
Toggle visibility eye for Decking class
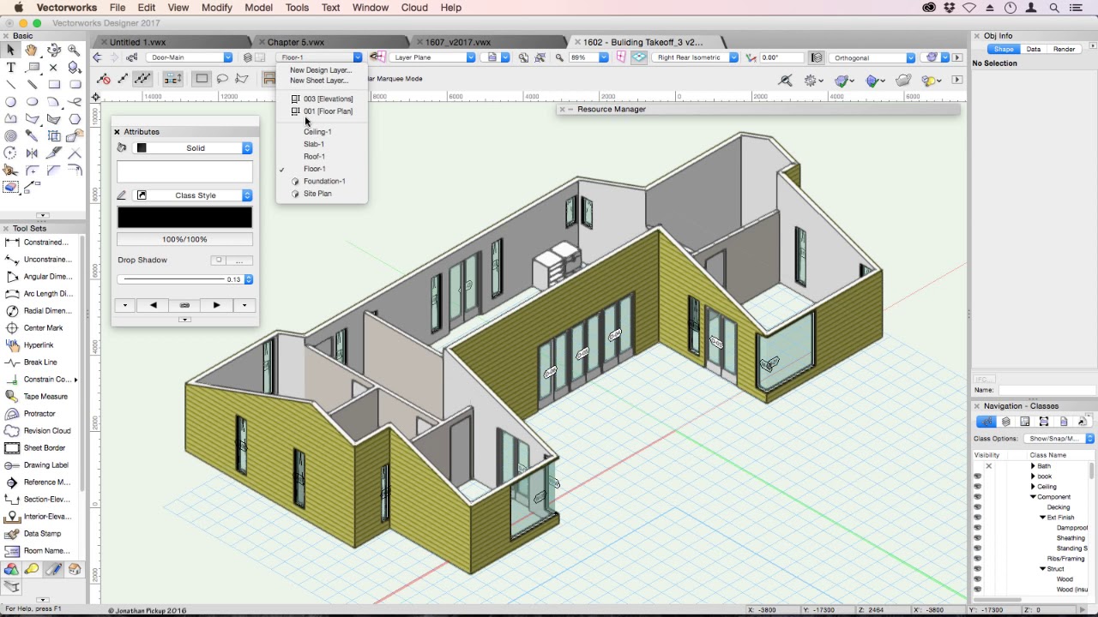[977, 507]
